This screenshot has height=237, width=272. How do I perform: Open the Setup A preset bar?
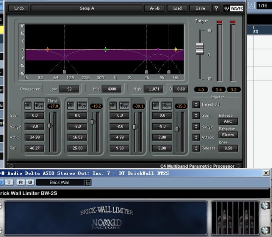pos(87,8)
